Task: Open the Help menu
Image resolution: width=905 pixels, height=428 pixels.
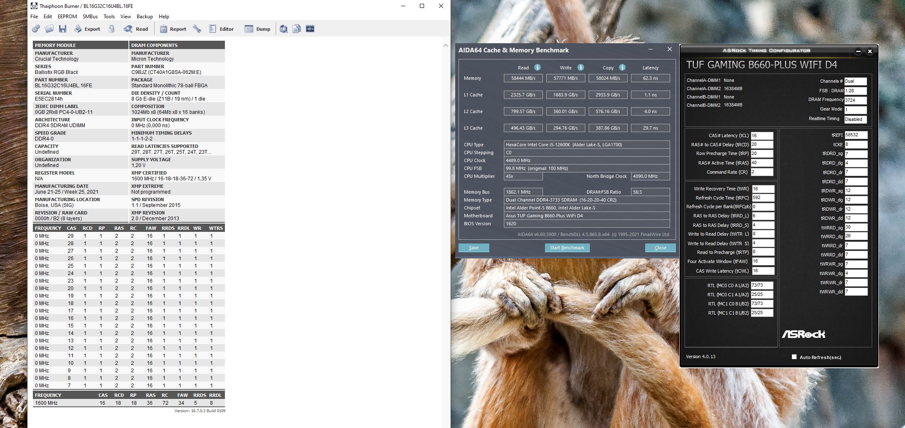Action: tap(164, 17)
